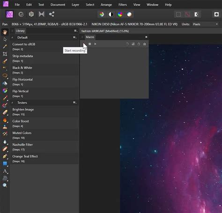
Task: Select the Flood Fill bucket tool
Action: pyautogui.click(x=5, y=83)
